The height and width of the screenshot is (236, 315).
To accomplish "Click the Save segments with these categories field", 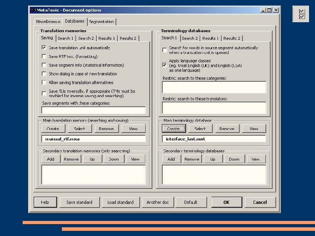I will (93, 110).
